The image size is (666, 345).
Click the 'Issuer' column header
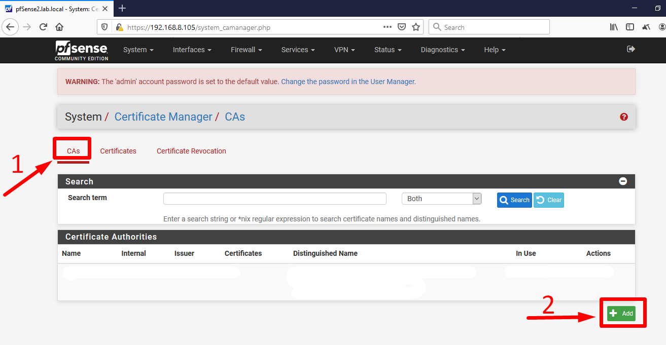pyautogui.click(x=184, y=253)
